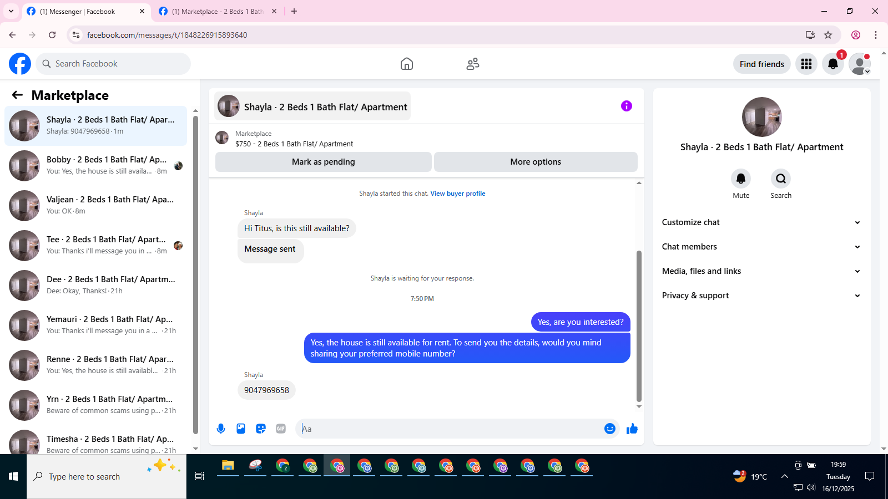Open Yemauri conversation in list

click(95, 325)
